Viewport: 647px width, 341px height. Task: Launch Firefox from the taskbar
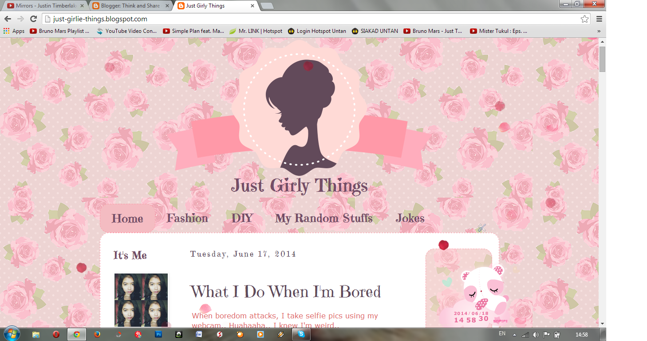pos(97,334)
